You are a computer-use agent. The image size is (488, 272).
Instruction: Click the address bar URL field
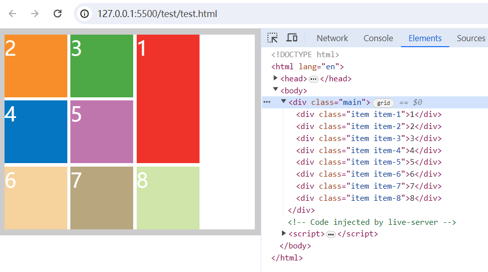pos(280,14)
